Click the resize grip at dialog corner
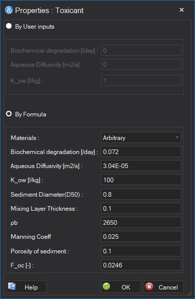 pos(189,293)
